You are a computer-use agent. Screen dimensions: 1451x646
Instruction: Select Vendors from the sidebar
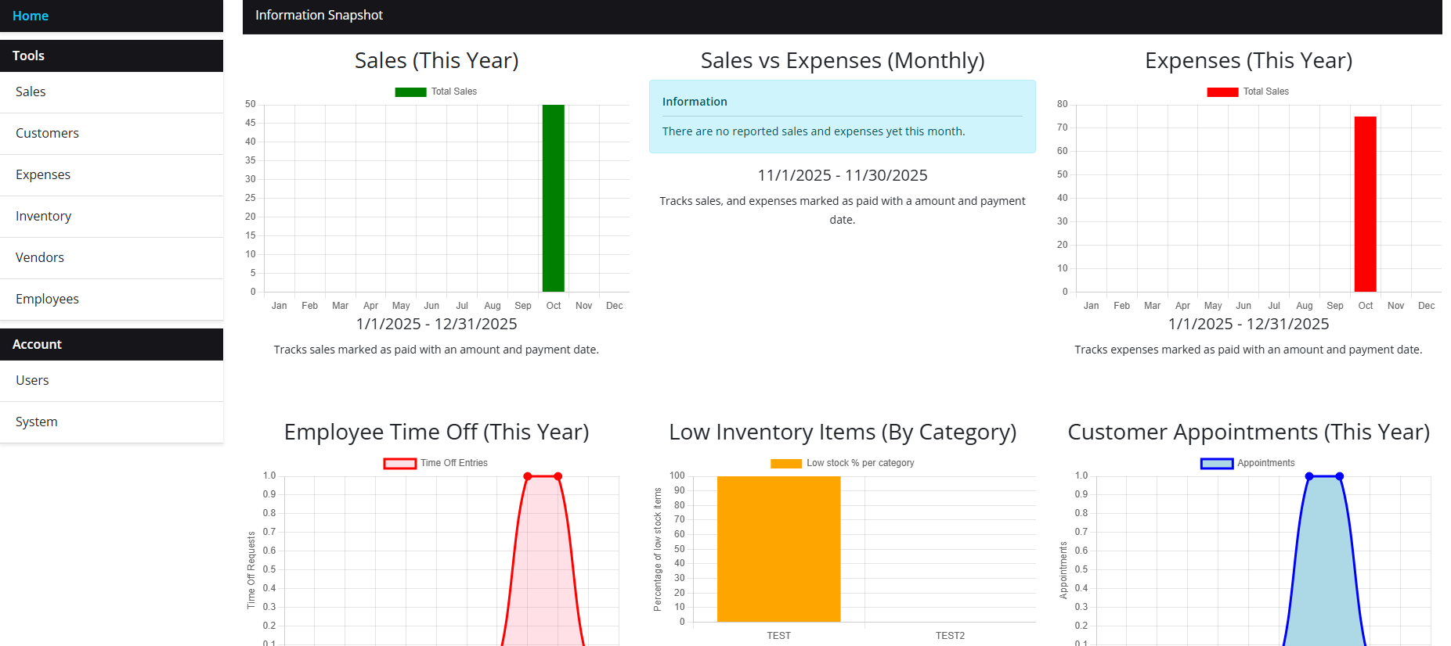click(40, 257)
